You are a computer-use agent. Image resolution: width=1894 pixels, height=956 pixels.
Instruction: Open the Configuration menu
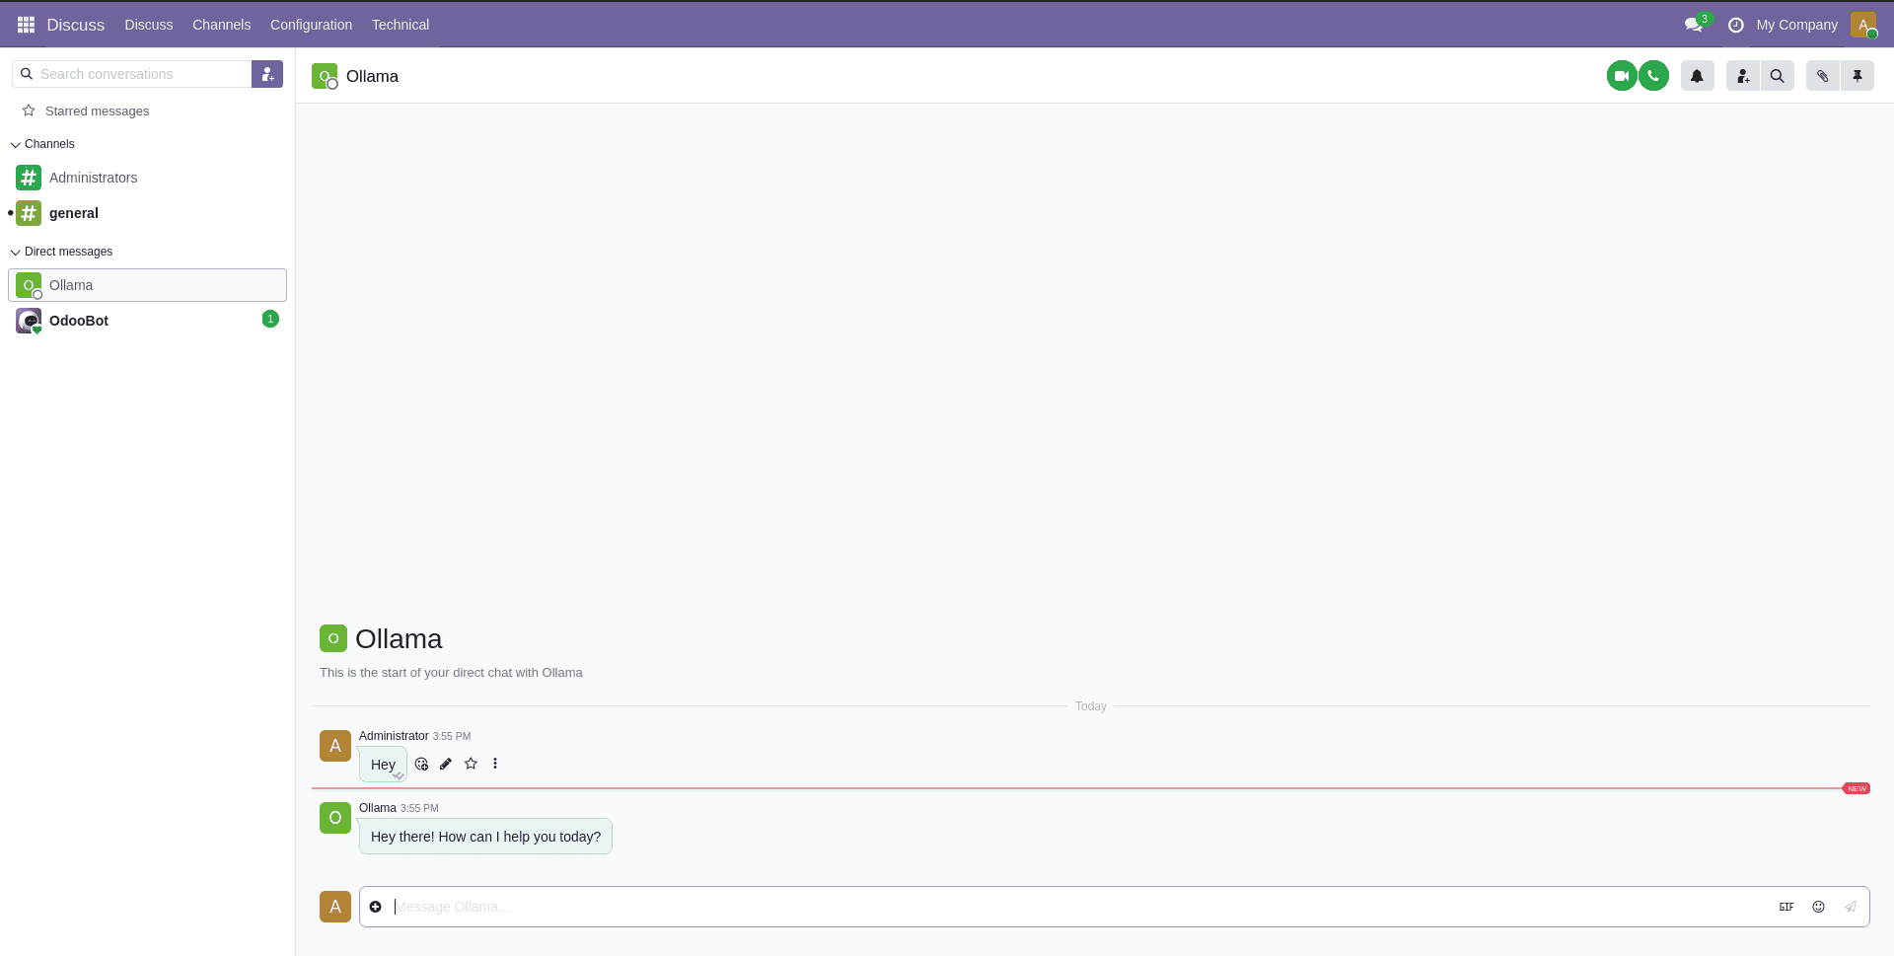click(x=311, y=25)
